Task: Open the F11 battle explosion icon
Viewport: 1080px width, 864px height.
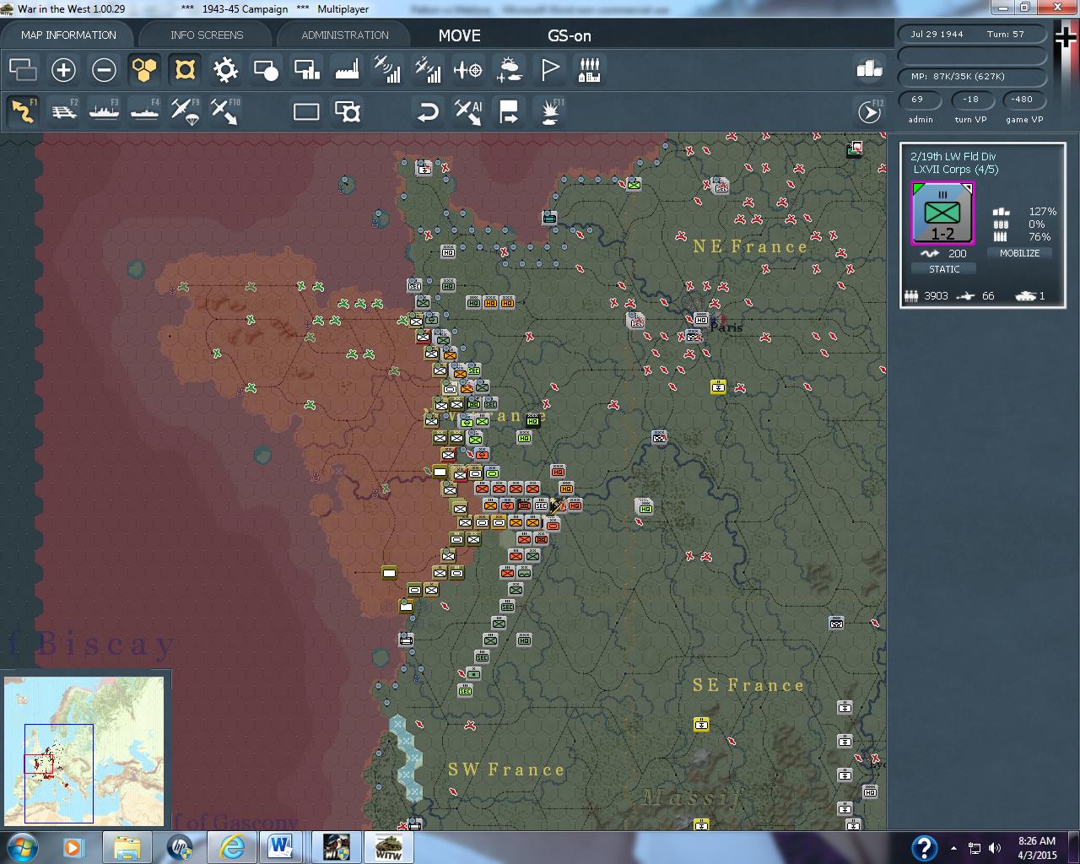Action: click(549, 111)
